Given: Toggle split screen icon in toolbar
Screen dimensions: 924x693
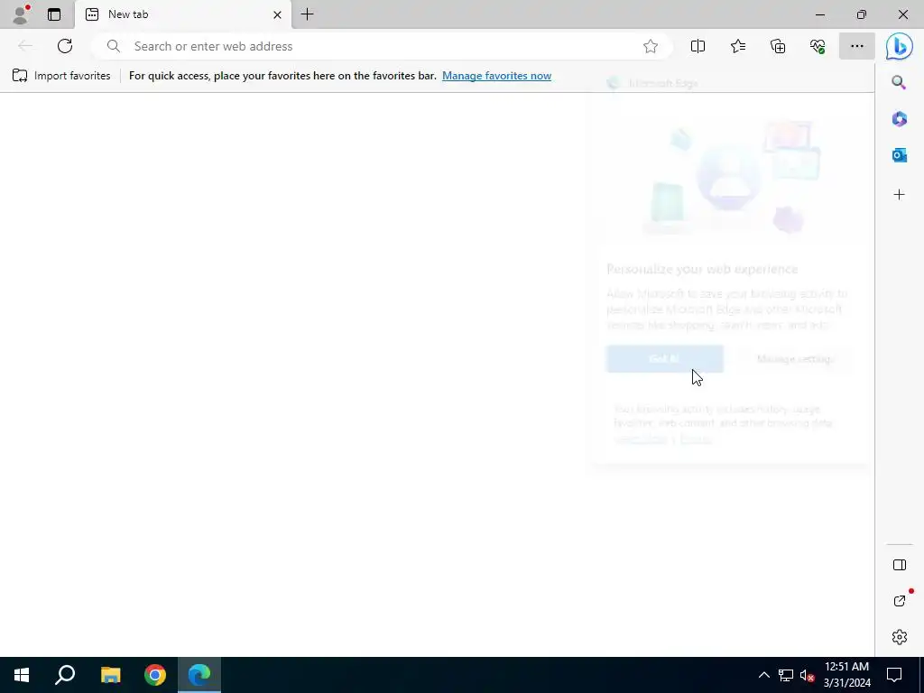Looking at the screenshot, I should (x=698, y=46).
